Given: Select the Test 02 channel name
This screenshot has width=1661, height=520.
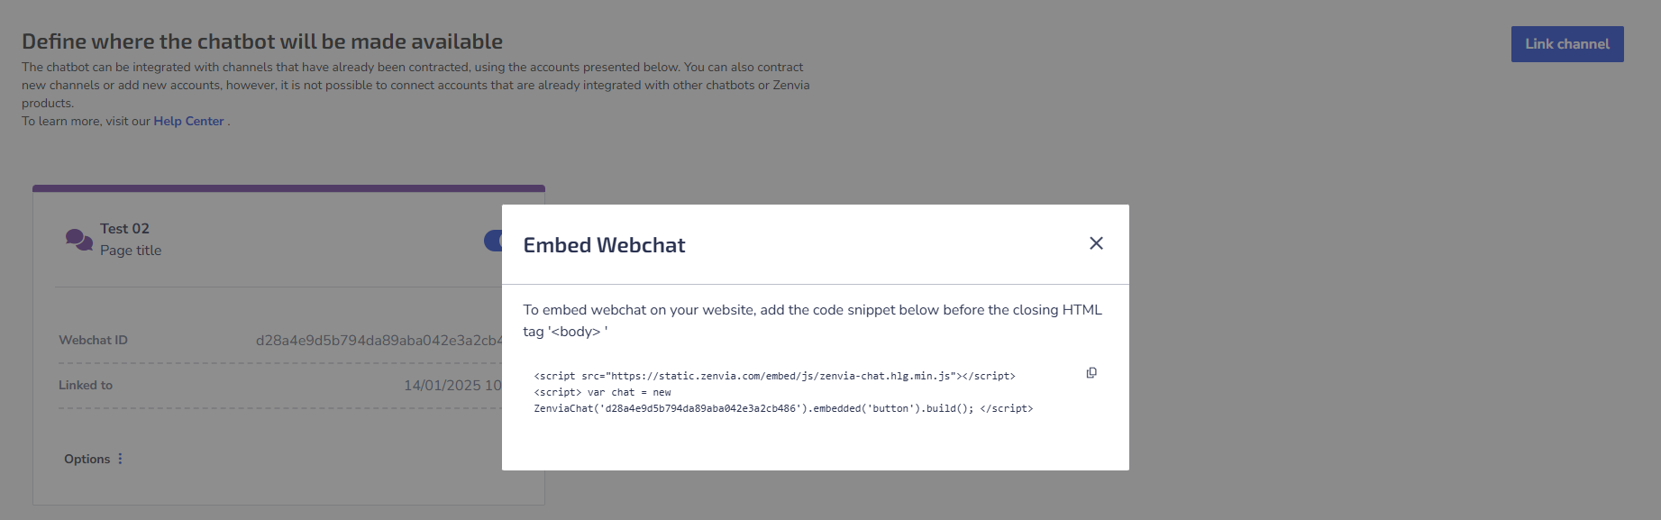Looking at the screenshot, I should pos(124,229).
